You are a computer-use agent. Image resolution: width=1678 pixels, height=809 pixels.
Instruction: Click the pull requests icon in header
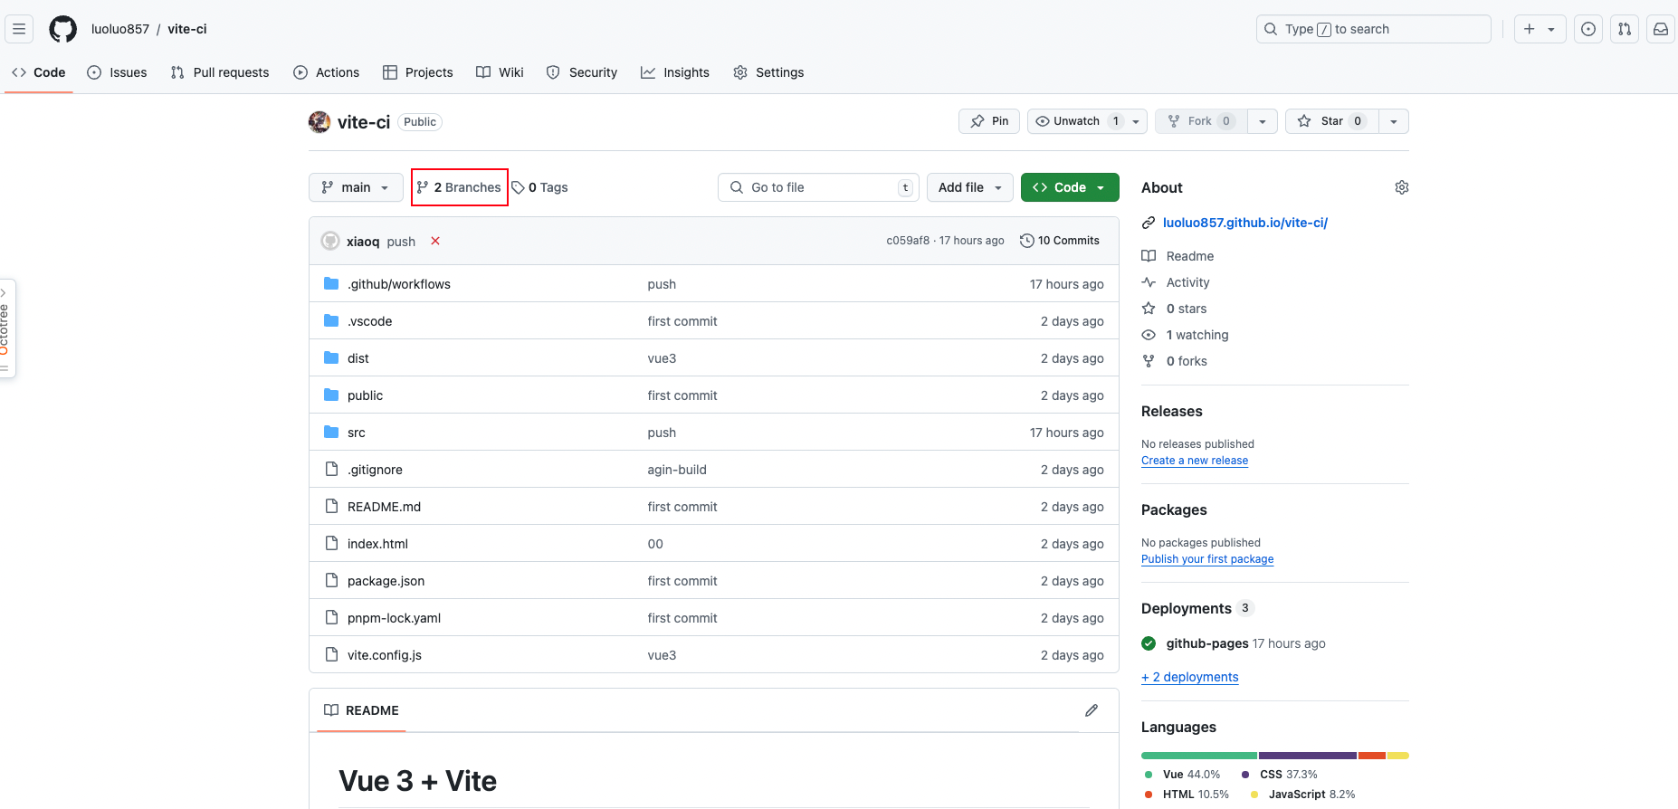[x=1625, y=29]
